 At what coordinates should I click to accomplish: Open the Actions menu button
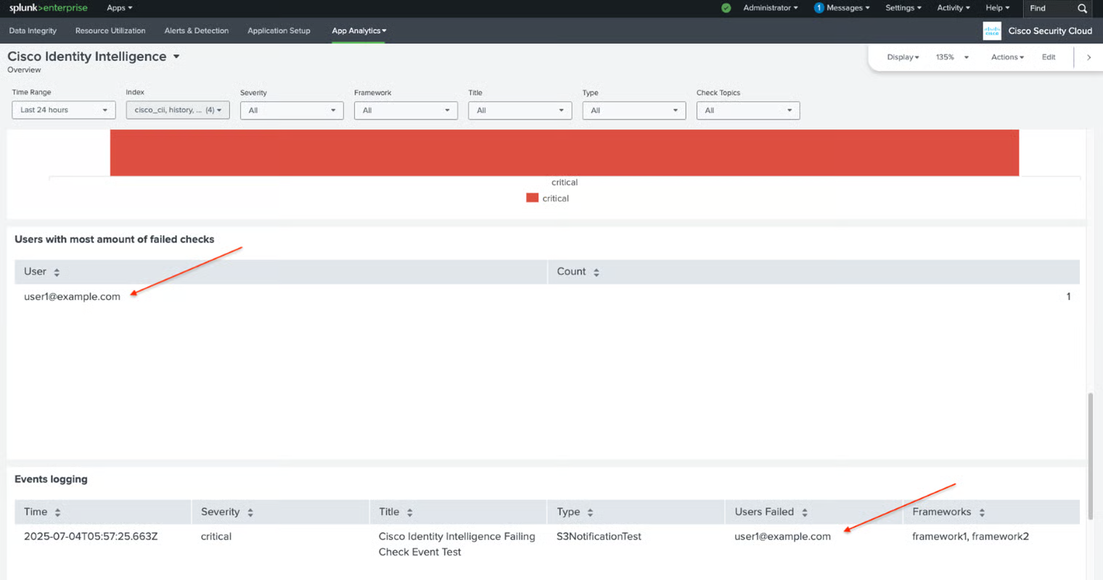[x=1007, y=57]
